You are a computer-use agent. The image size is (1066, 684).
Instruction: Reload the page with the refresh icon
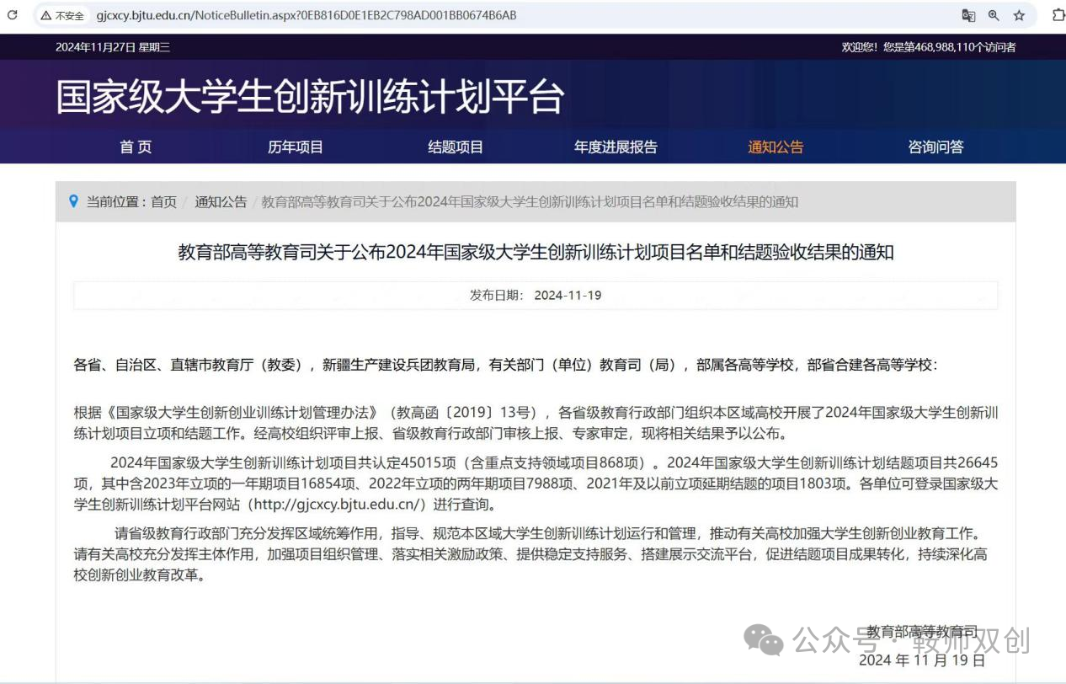point(12,15)
